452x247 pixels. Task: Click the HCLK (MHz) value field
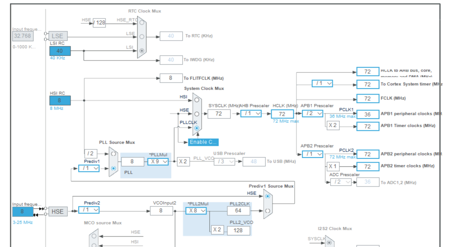pyautogui.click(x=282, y=114)
